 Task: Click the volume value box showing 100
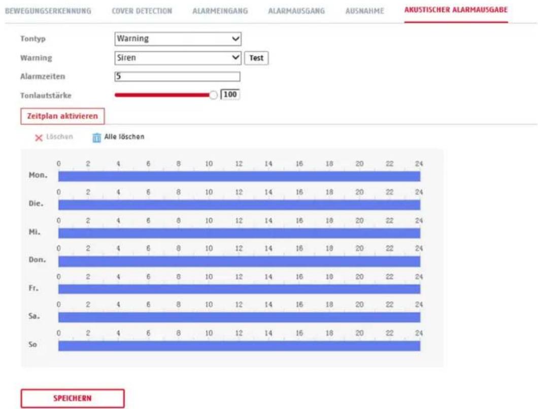[230, 94]
